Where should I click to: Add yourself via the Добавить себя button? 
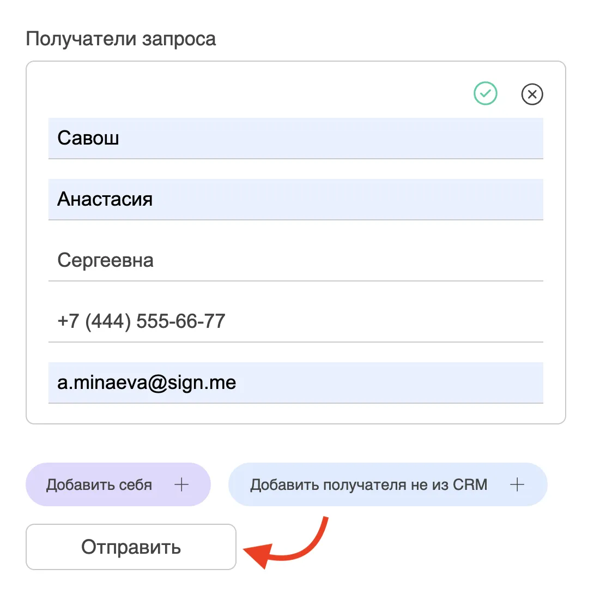coord(118,484)
